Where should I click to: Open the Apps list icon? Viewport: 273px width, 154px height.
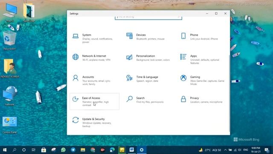coord(183,57)
